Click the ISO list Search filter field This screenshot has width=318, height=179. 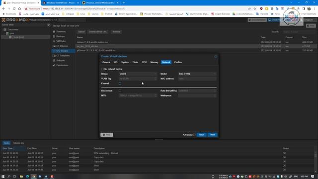pyautogui.click(x=299, y=32)
